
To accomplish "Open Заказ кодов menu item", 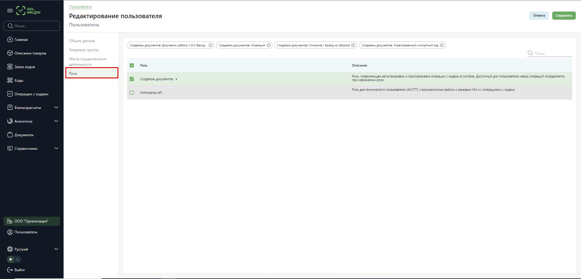I will pyautogui.click(x=25, y=67).
